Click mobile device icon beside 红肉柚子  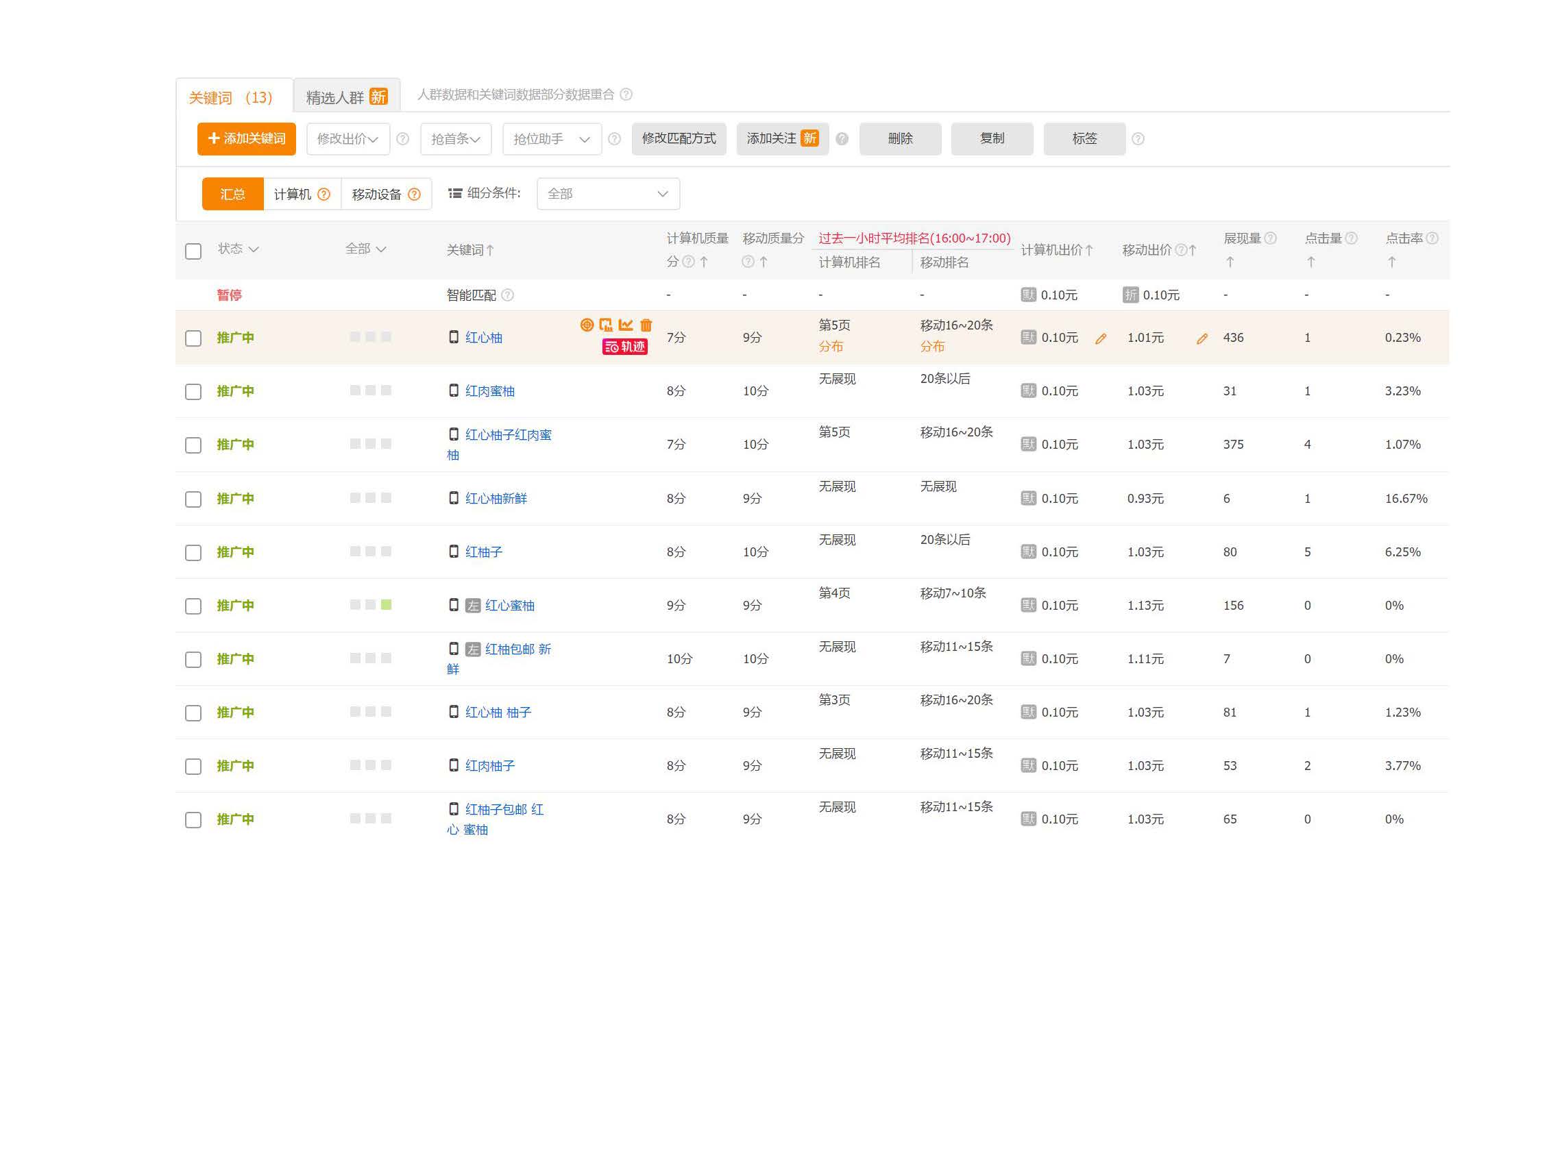click(x=454, y=765)
